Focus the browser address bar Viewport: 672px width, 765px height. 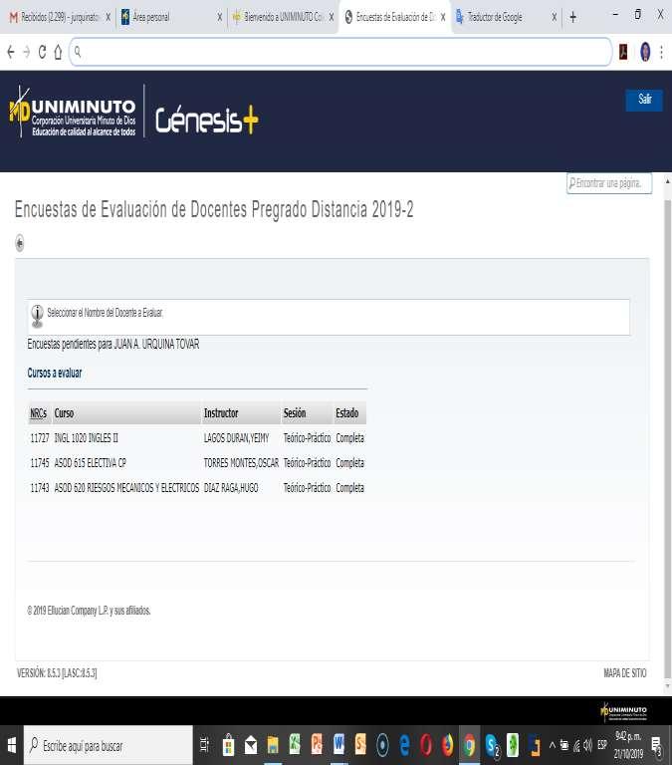tap(340, 52)
